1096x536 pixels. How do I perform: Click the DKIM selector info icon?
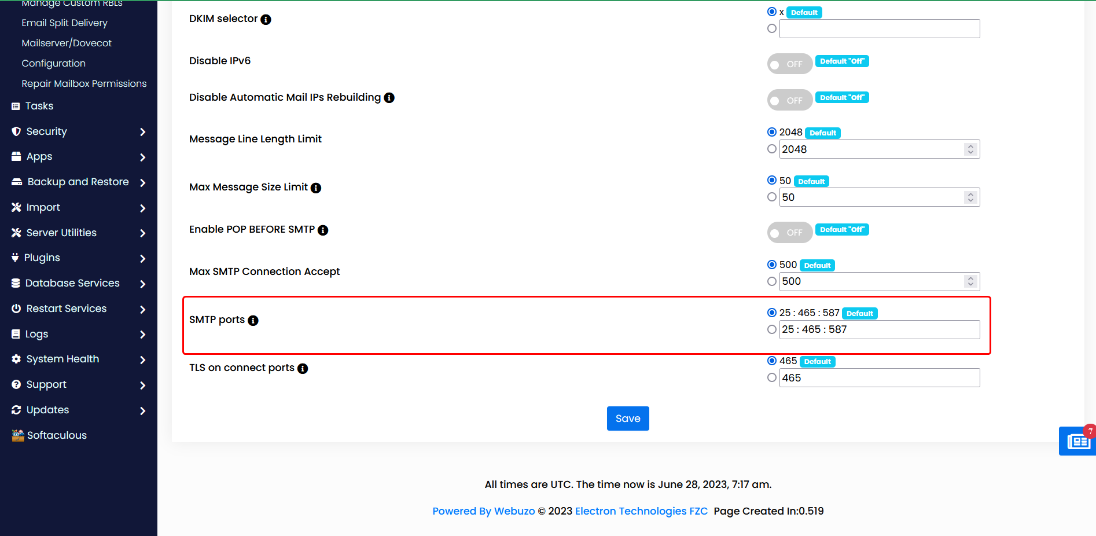[x=266, y=20]
